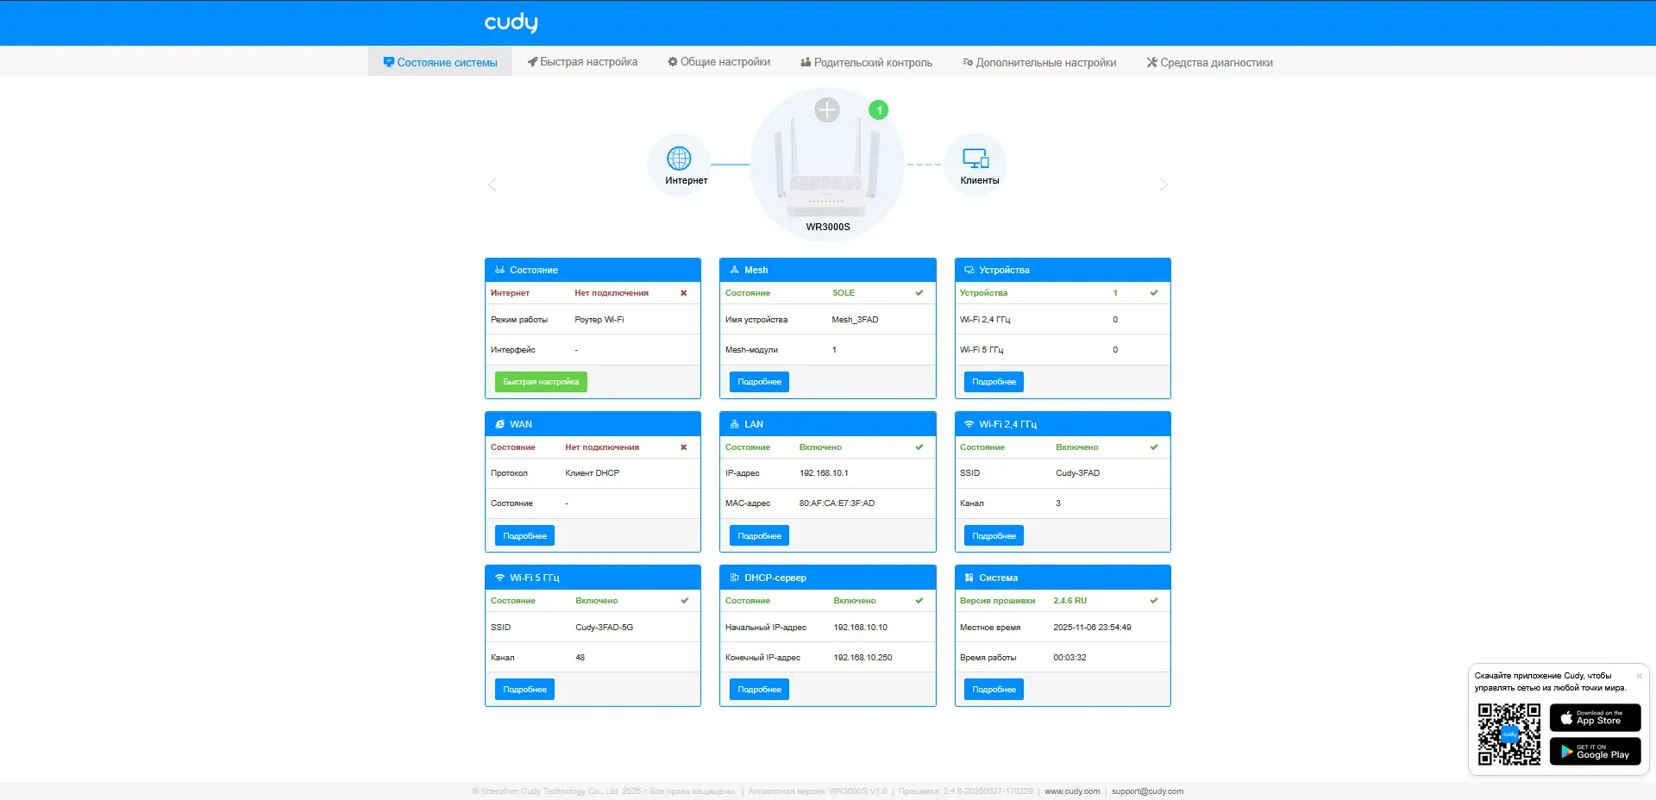
Task: Click the green Быстрая настройка button
Action: pos(540,381)
